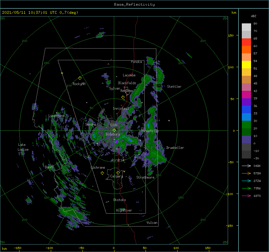Viewport: 269px width, 252px height.
Task: Click the bright green 30–20 dBZ legend swatch
Action: coord(246,125)
